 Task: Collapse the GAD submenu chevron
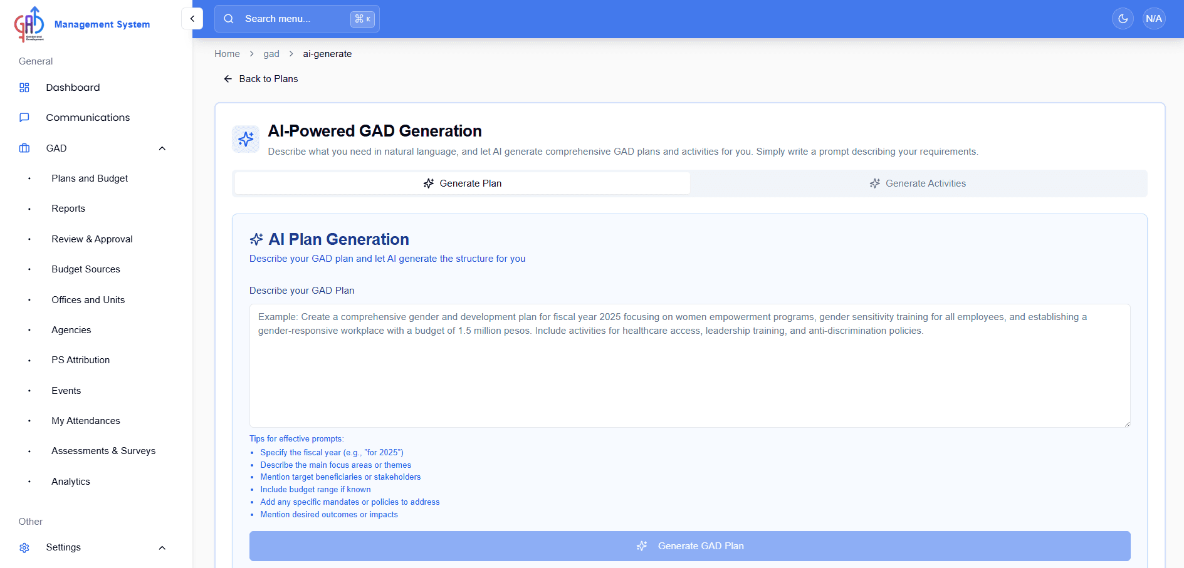click(162, 148)
